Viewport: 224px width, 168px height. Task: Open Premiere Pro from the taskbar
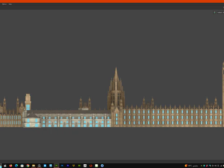[68, 166]
